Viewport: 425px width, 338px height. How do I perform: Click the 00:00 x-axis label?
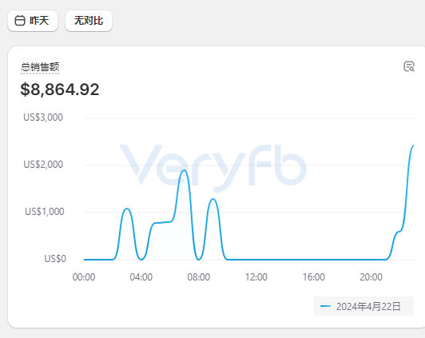click(x=84, y=277)
